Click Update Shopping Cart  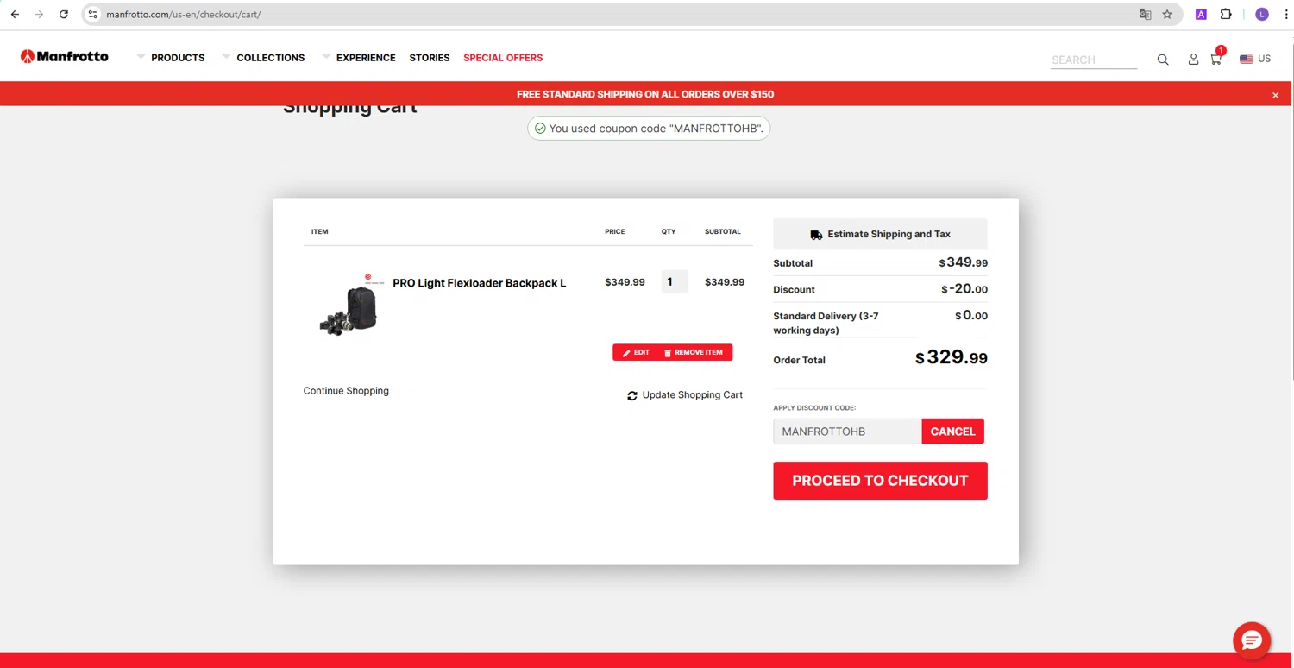click(x=685, y=395)
